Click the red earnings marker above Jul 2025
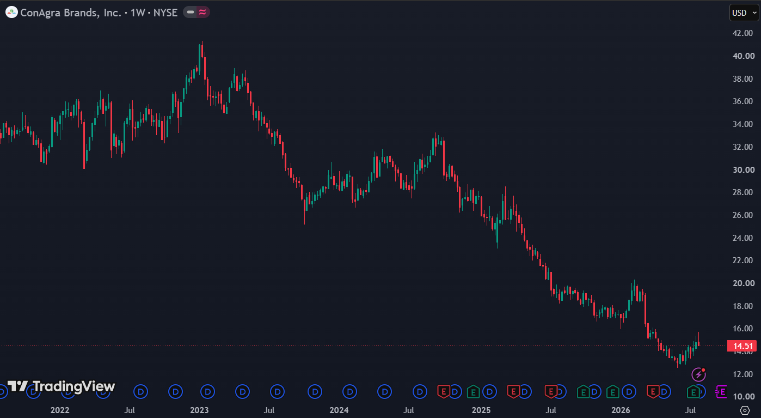Screen dimensions: 761x418 (551, 391)
